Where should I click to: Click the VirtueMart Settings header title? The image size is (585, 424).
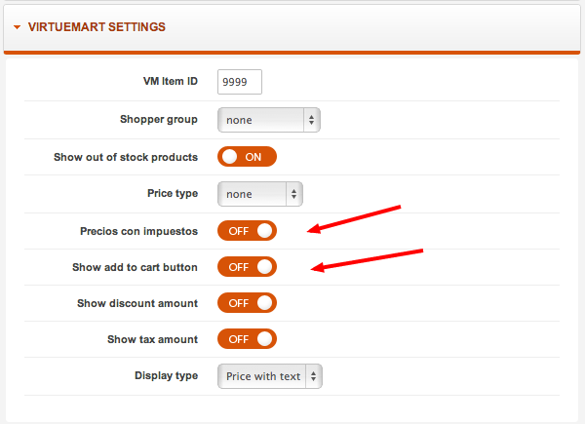coord(97,27)
